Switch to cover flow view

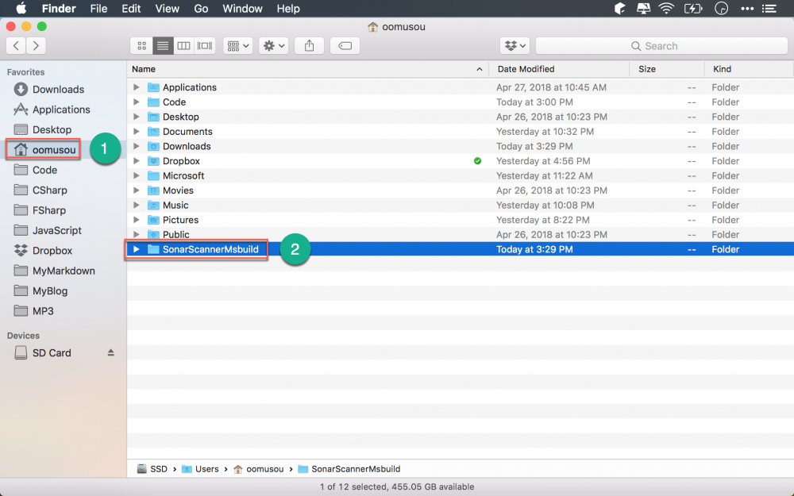(x=204, y=45)
